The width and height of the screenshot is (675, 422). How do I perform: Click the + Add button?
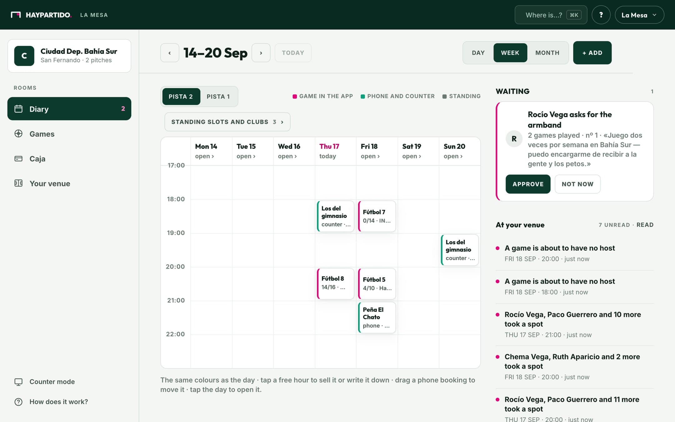[592, 53]
